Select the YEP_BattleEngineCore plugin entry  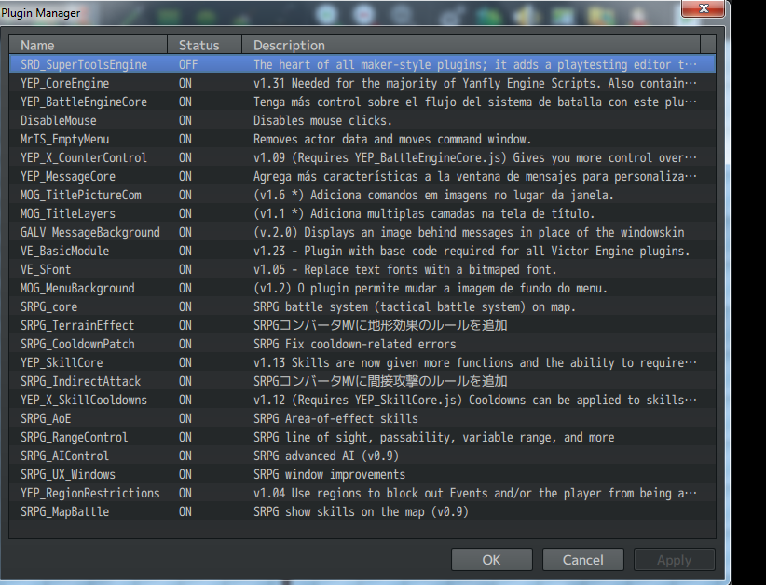click(362, 102)
